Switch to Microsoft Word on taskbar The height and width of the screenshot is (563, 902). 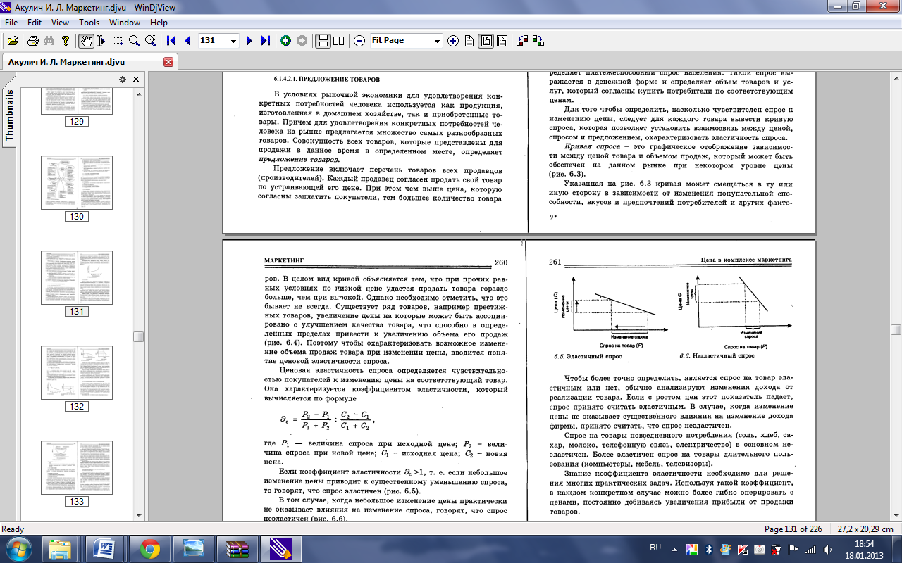(105, 548)
